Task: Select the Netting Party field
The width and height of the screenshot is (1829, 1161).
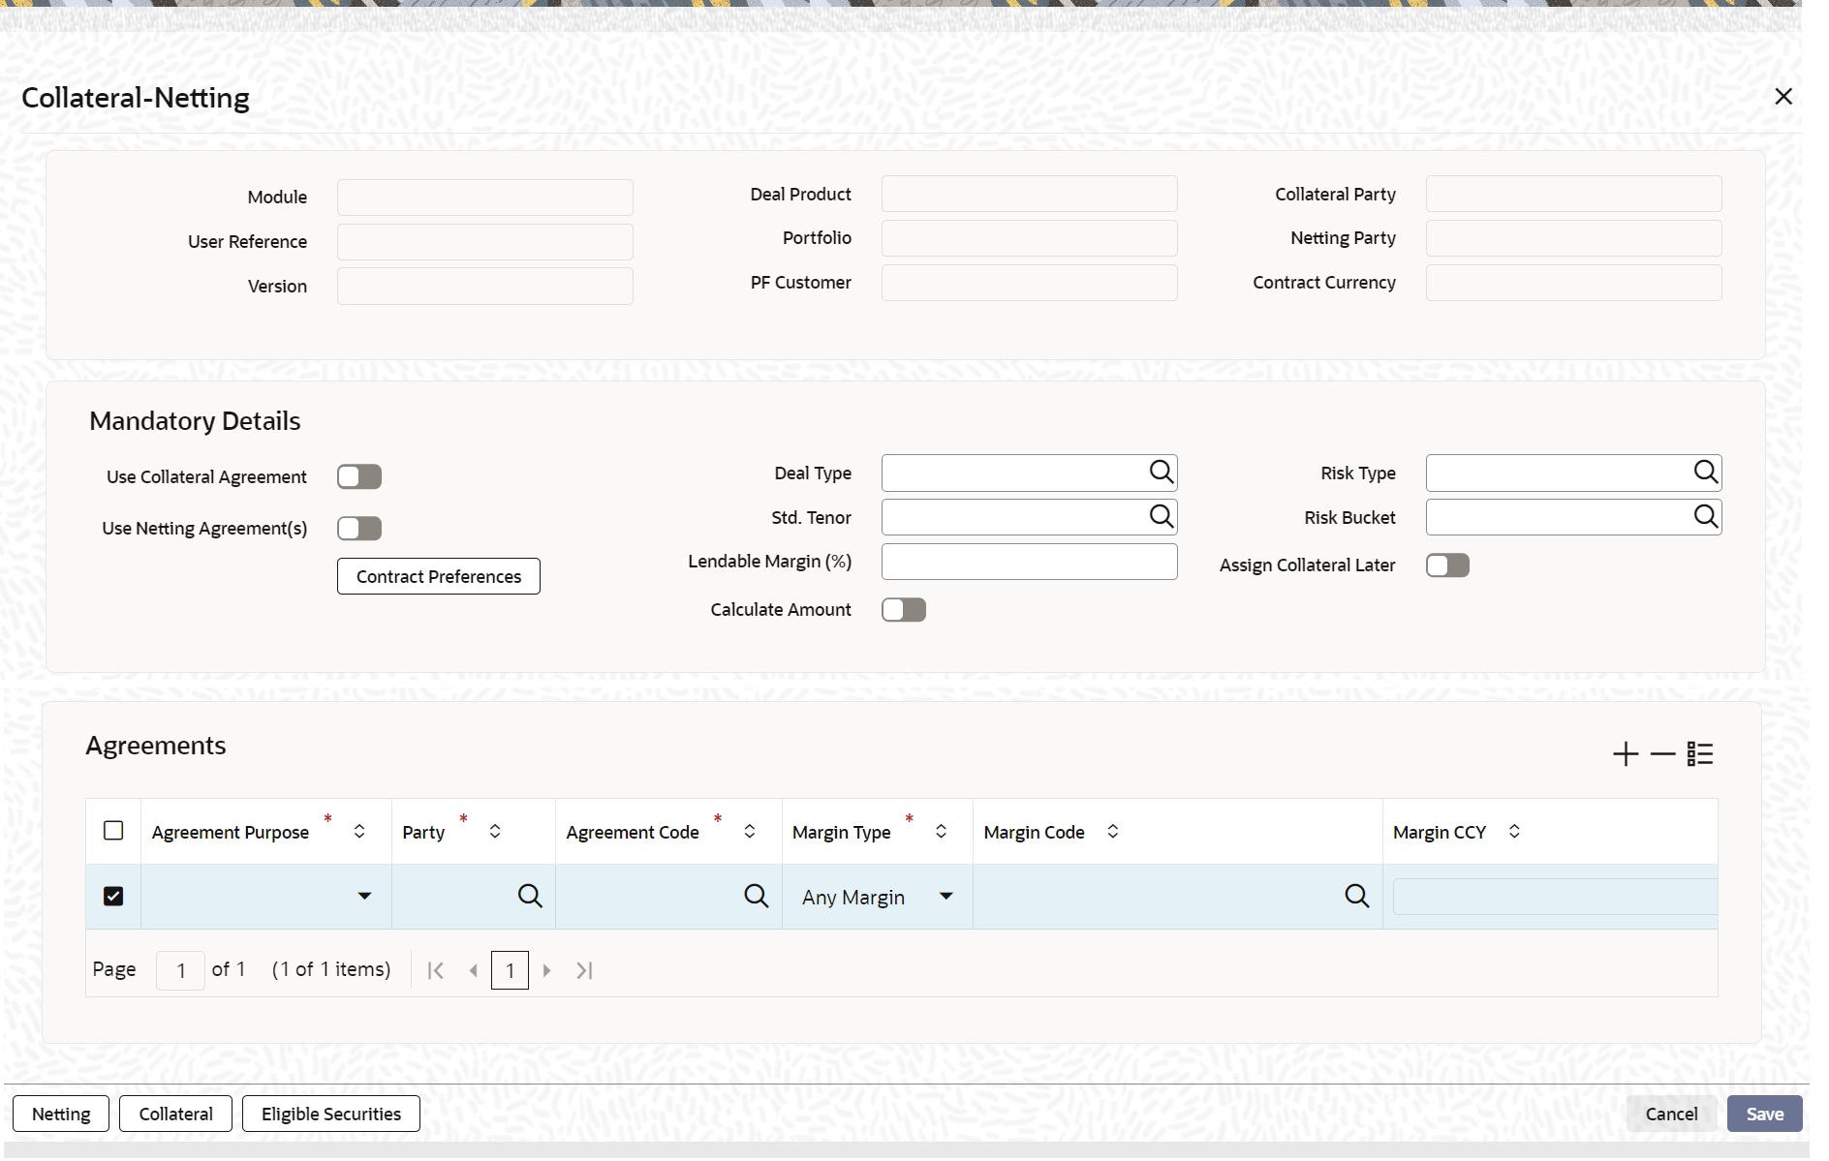Action: coord(1574,238)
